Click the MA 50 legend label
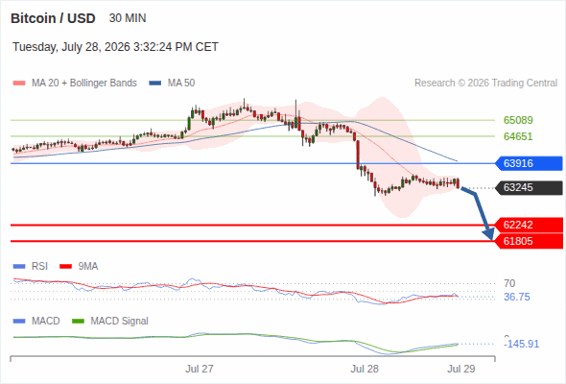Screen dimensions: 566x384 coord(181,84)
